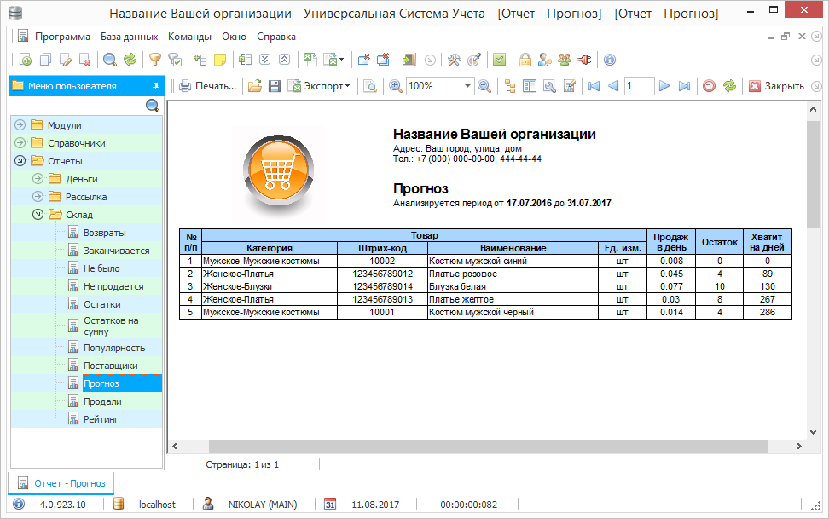This screenshot has width=829, height=519.
Task: Click the green refresh arrows in main toolbar
Action: pyautogui.click(x=130, y=60)
